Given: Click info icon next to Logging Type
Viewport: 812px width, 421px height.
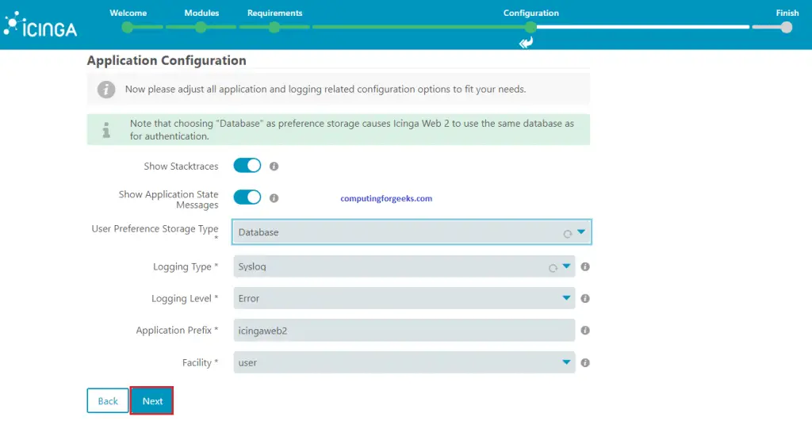Looking at the screenshot, I should coord(585,266).
